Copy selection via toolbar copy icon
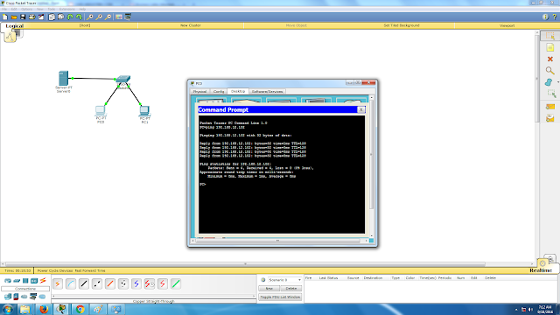560x315 pixels. click(52, 17)
